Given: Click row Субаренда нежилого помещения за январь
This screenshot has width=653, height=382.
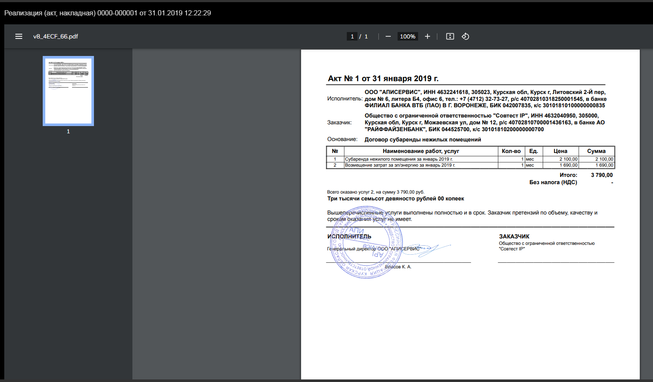Looking at the screenshot, I should [471, 159].
